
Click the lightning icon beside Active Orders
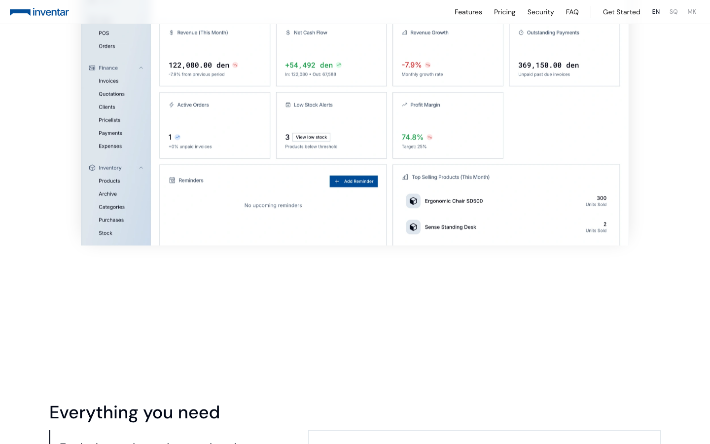[x=172, y=105]
